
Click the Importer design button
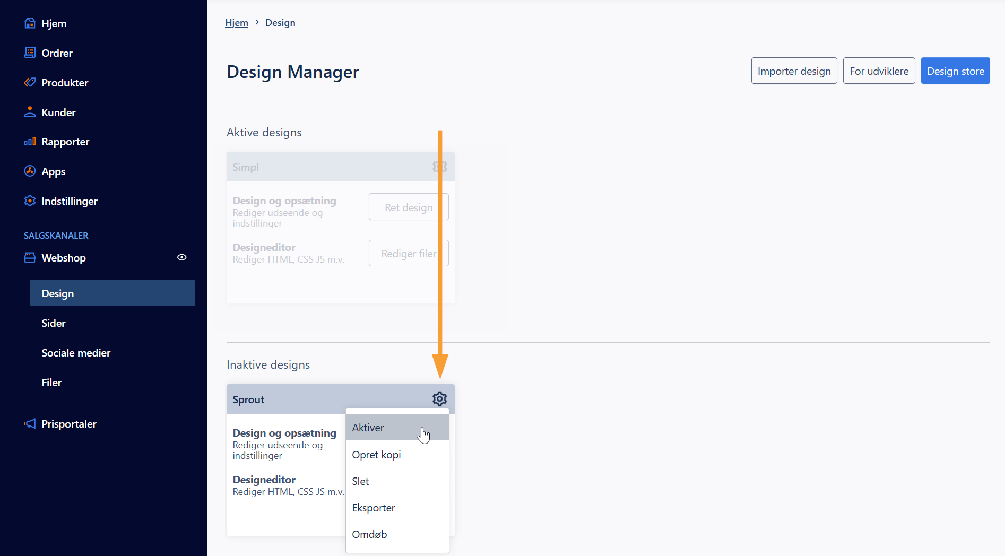click(x=794, y=71)
